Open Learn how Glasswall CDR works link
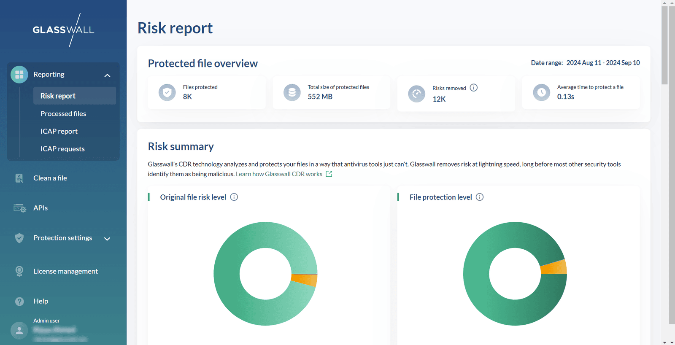Image resolution: width=675 pixels, height=345 pixels. click(279, 174)
